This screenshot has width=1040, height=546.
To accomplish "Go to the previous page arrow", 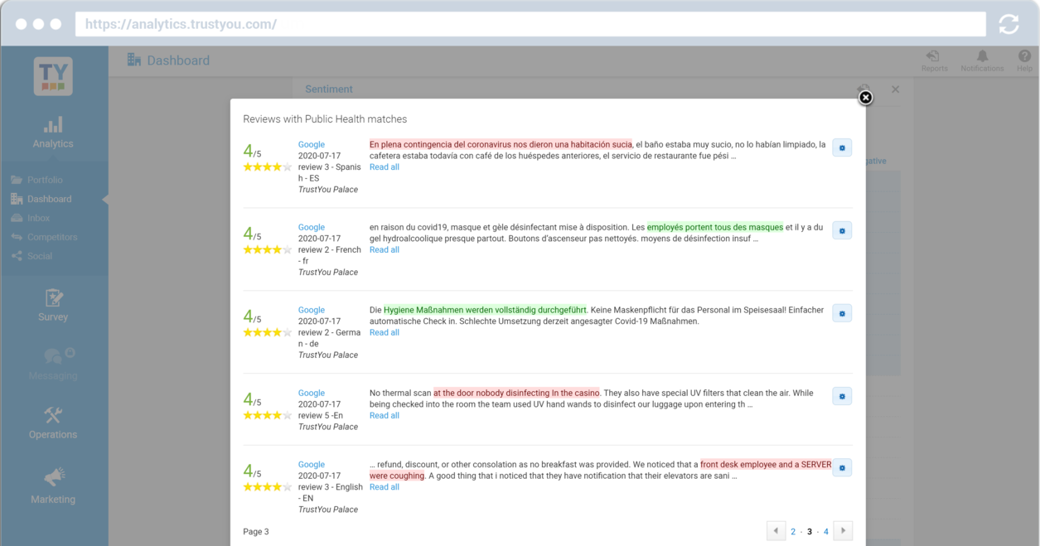I will pos(776,531).
